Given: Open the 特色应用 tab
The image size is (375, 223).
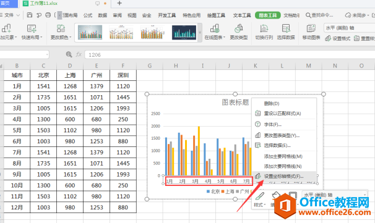Looking at the screenshot, I should (x=192, y=15).
